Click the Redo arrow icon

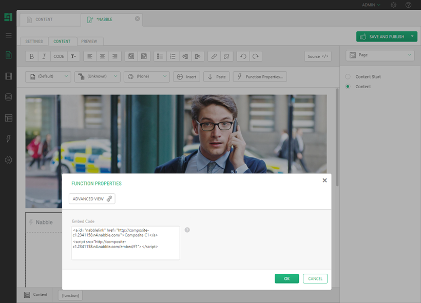coord(255,56)
